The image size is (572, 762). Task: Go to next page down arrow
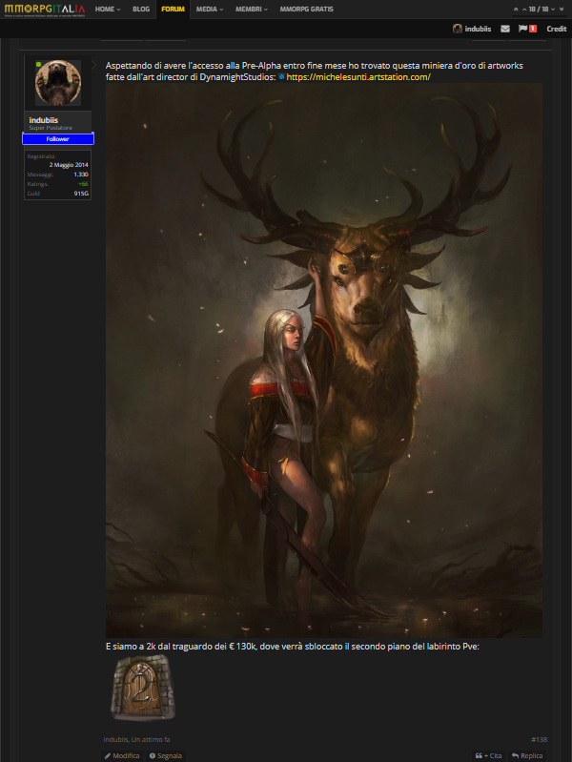[x=553, y=10]
